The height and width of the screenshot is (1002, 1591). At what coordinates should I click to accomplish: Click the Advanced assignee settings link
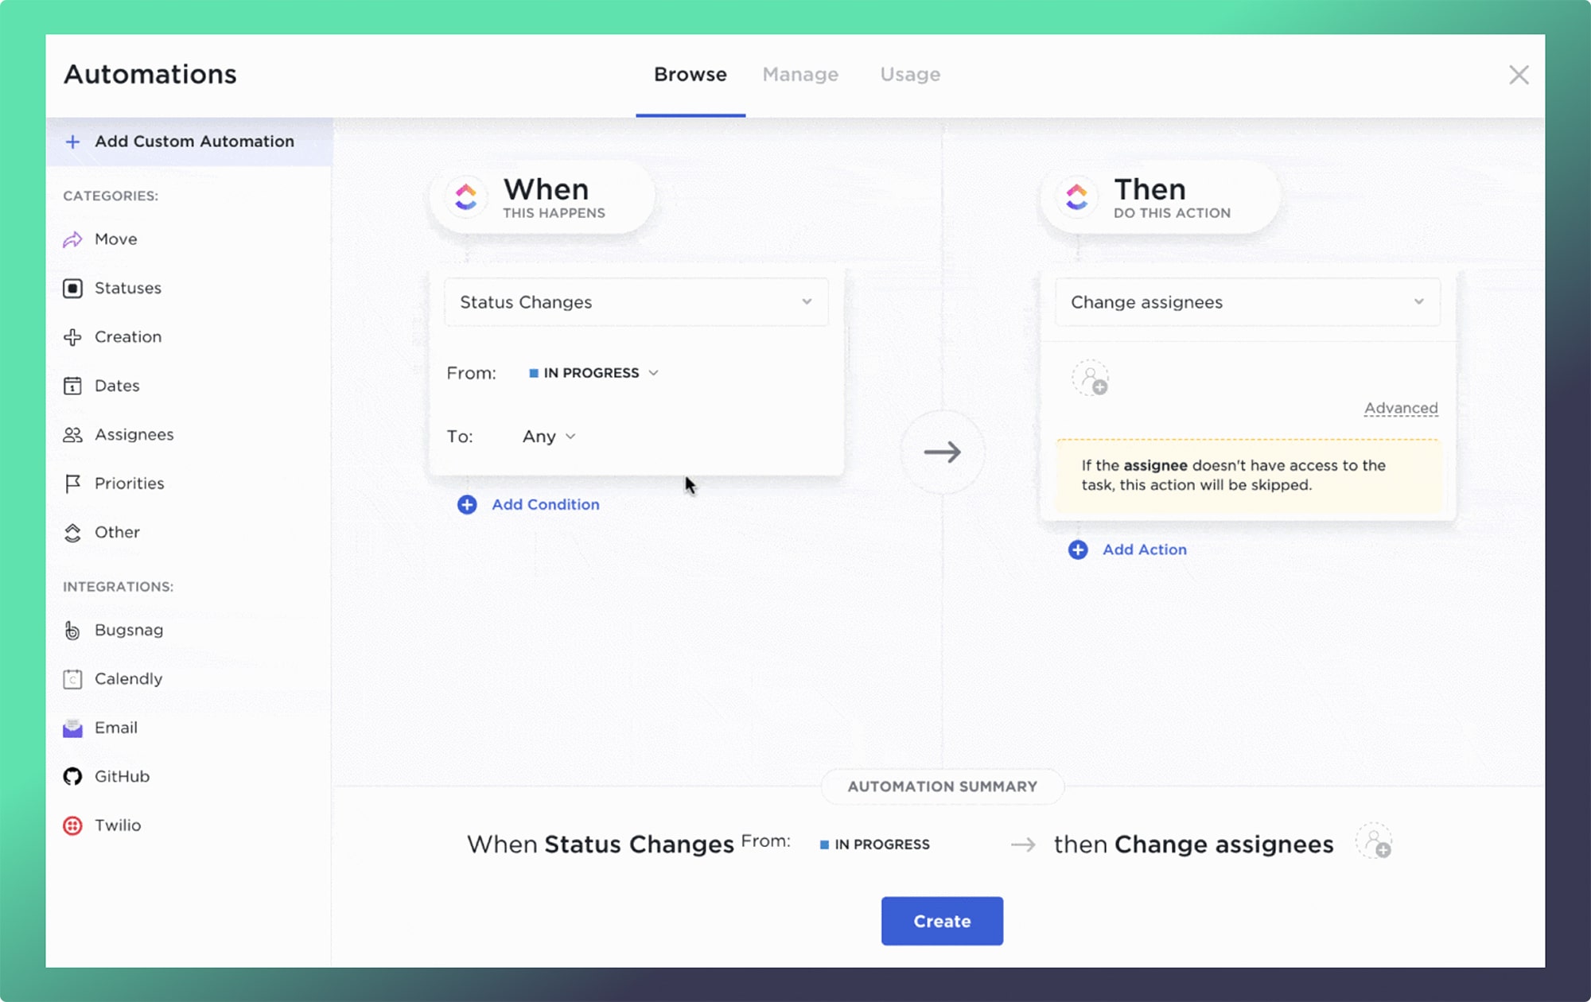click(1399, 407)
